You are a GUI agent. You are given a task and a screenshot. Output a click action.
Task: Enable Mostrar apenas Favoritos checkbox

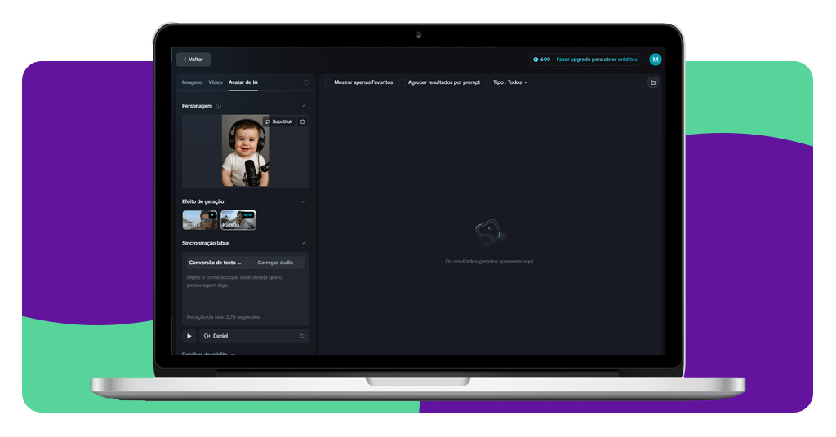click(x=328, y=82)
